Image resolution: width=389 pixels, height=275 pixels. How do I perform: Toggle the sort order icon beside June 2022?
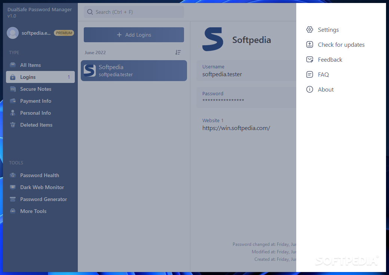point(178,52)
